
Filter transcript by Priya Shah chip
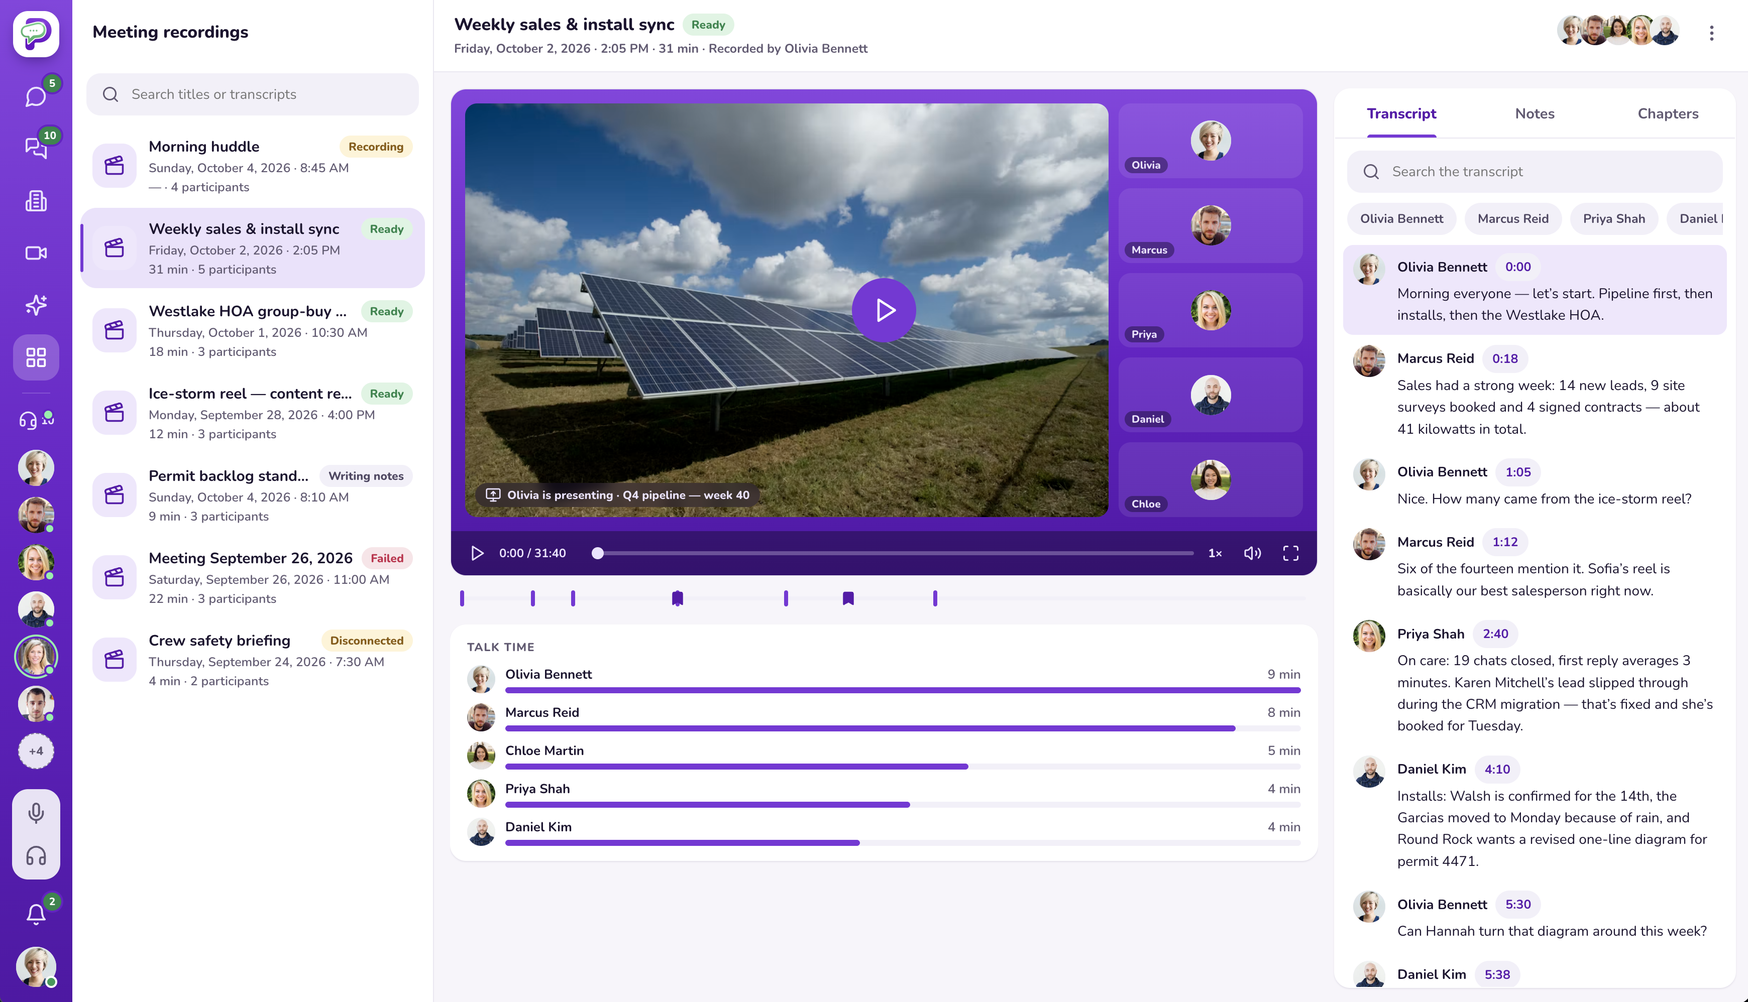(x=1613, y=218)
